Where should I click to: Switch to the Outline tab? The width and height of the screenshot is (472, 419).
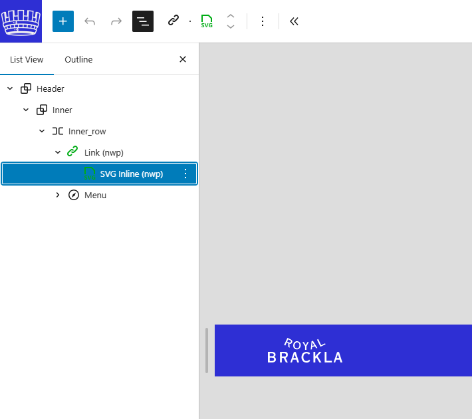coord(78,60)
